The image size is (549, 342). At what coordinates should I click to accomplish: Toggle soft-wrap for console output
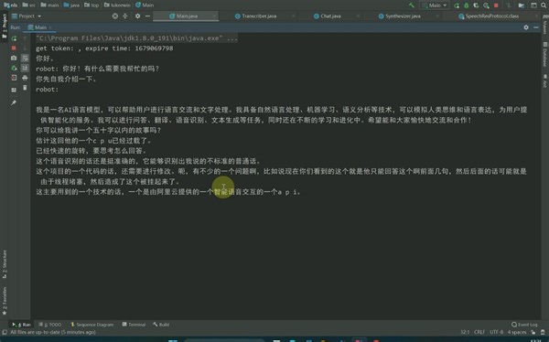[25, 59]
